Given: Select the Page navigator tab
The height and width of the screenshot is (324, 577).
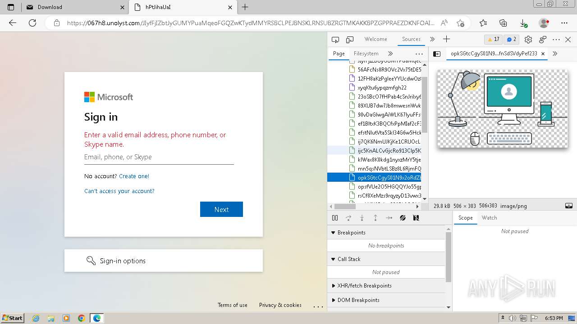Looking at the screenshot, I should (339, 54).
